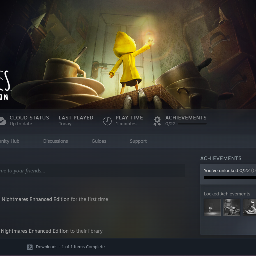Click the You've unlocked 0/22 summary text
The image size is (256, 256).
tap(227, 170)
